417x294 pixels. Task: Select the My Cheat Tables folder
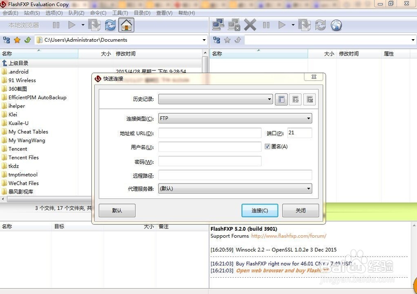[28, 132]
